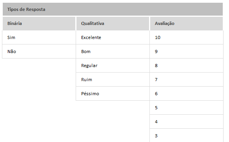The width and height of the screenshot is (229, 142).
Task: Select the Avaliação column header
Action: (x=186, y=23)
